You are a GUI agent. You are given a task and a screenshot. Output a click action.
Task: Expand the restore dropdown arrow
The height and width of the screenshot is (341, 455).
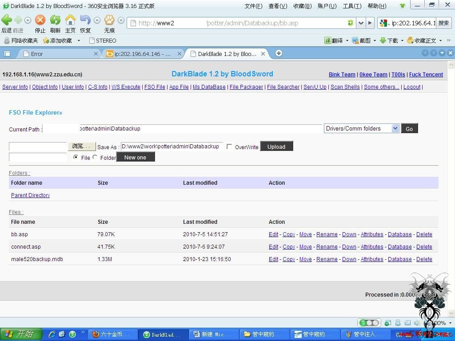tap(97, 20)
